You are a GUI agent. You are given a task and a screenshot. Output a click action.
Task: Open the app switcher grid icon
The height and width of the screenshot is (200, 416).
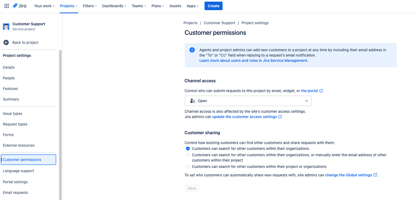coord(7,6)
